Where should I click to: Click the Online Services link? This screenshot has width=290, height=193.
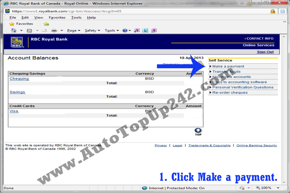(259, 45)
